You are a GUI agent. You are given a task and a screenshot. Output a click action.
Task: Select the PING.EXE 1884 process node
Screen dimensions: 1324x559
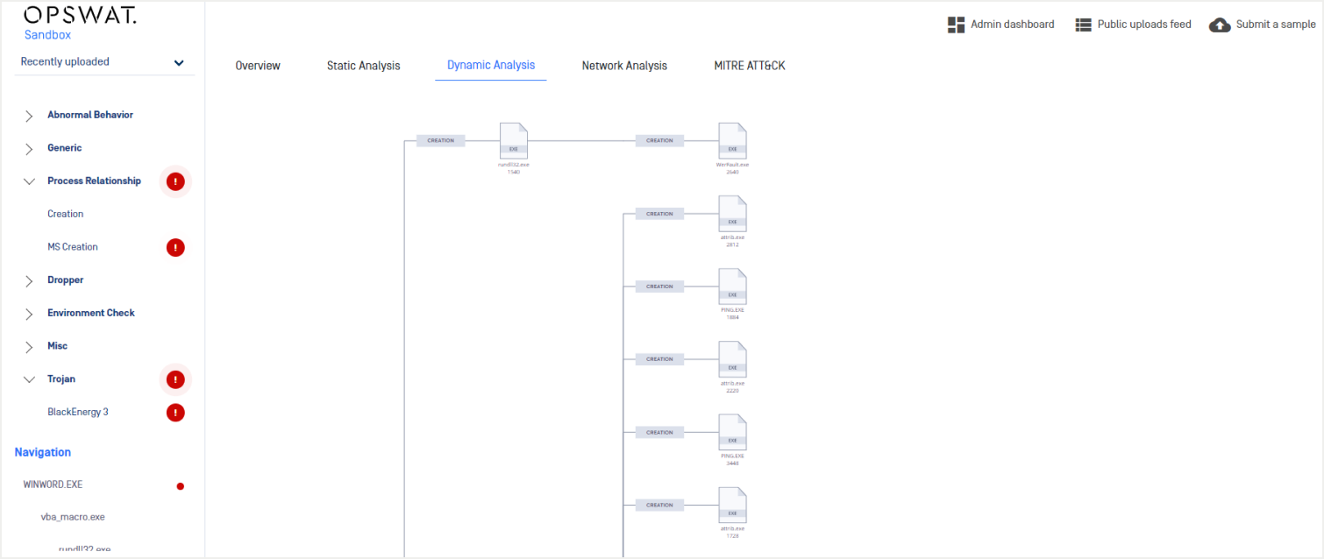732,294
